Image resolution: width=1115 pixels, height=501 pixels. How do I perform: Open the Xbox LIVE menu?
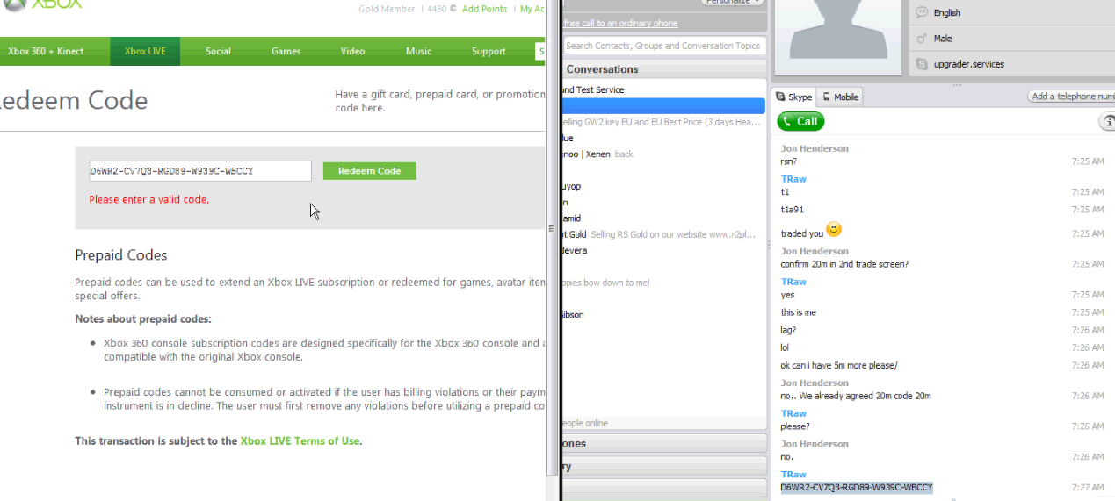(x=145, y=51)
